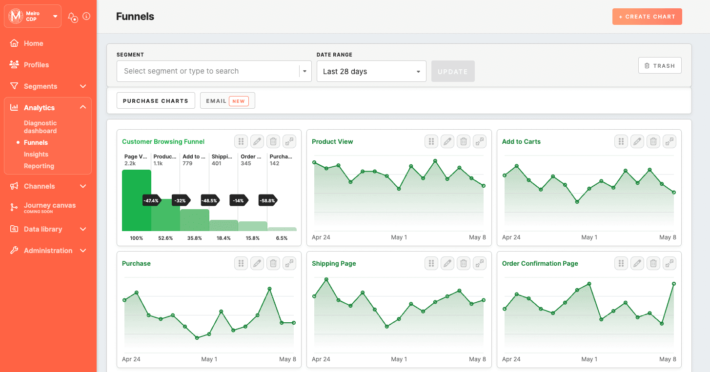Expand the Purchase chart to full screen
The height and width of the screenshot is (372, 710).
pos(289,263)
